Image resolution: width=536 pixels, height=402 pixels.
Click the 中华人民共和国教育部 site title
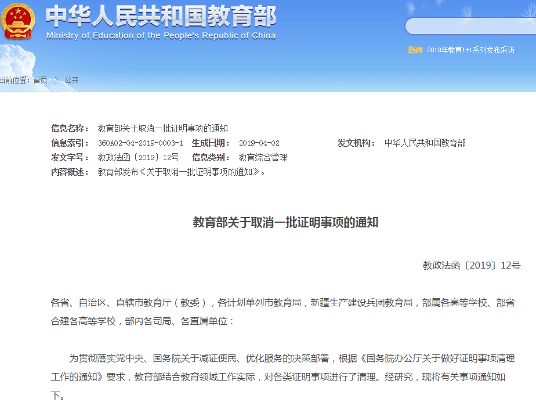coord(161,16)
